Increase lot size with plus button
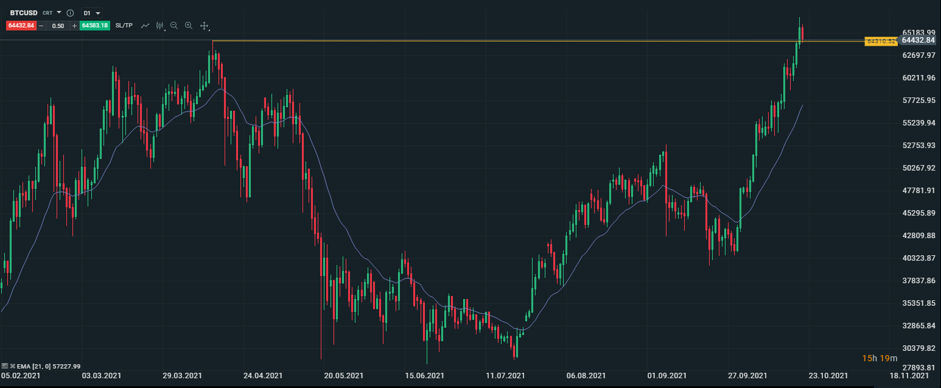The image size is (941, 388). tap(74, 26)
